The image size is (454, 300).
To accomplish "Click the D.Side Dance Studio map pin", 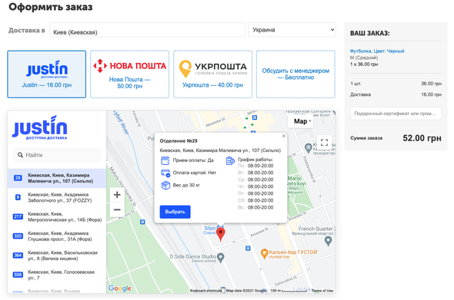I will tap(221, 258).
